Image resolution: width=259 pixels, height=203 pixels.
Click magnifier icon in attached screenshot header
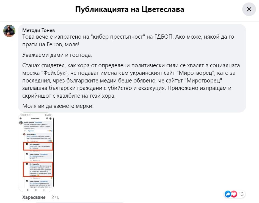point(47,118)
